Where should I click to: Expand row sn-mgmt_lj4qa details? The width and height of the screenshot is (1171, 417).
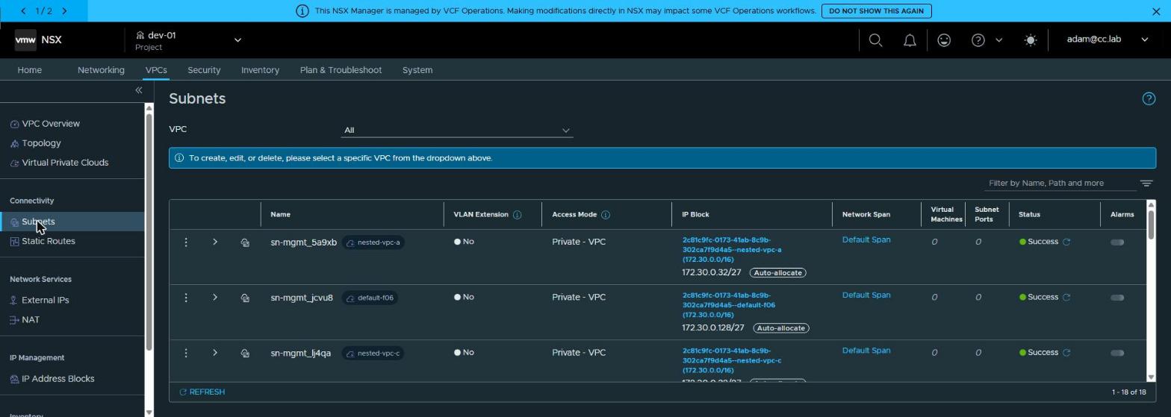pos(215,353)
